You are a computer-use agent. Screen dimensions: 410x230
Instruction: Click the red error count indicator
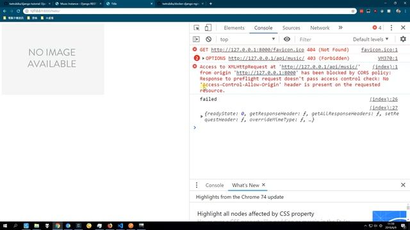[x=377, y=27]
